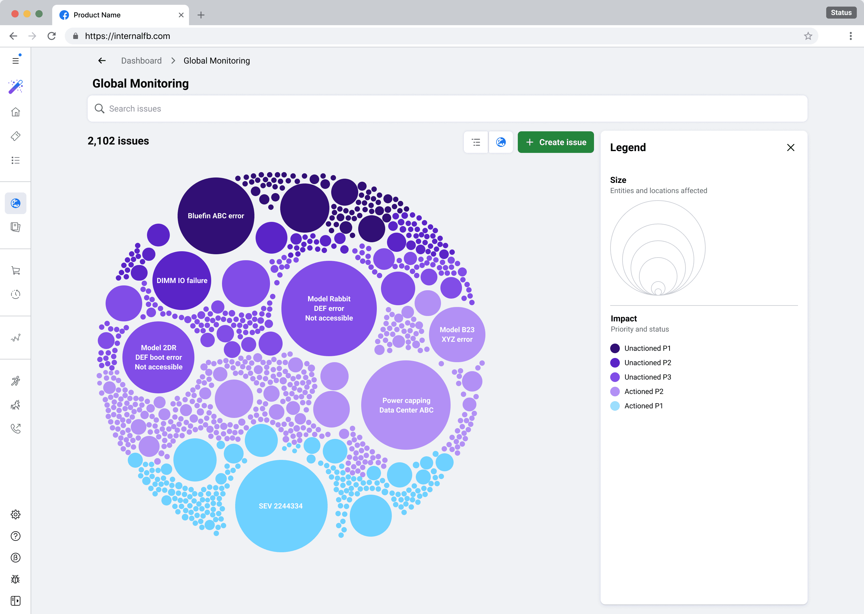
Task: Open help question mark icon
Action: (x=16, y=536)
